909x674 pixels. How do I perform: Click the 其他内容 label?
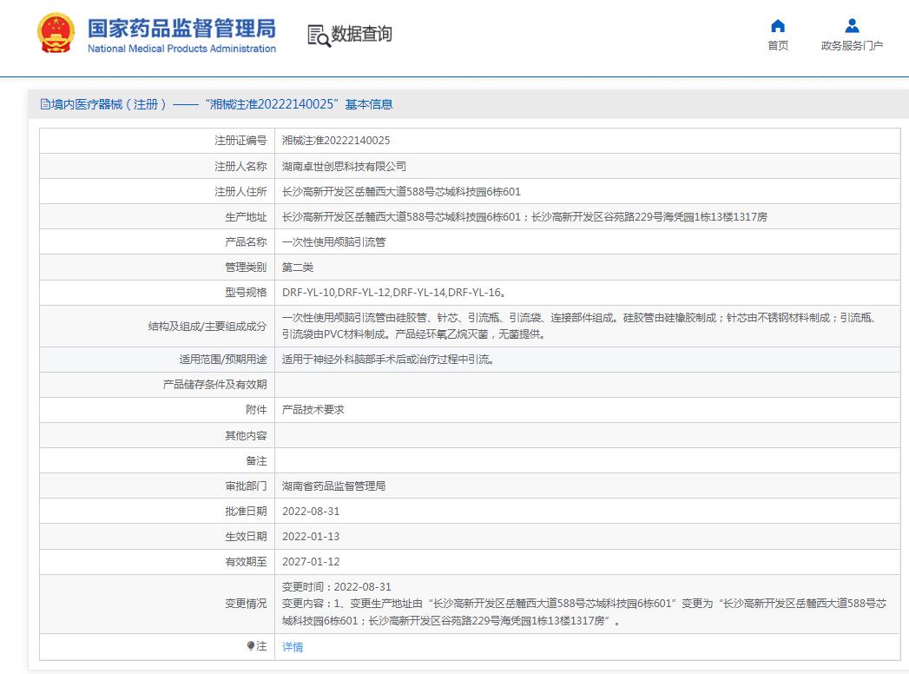click(x=246, y=436)
